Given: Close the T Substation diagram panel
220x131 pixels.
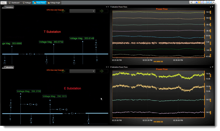Looking at the screenshot, I should (108, 7).
